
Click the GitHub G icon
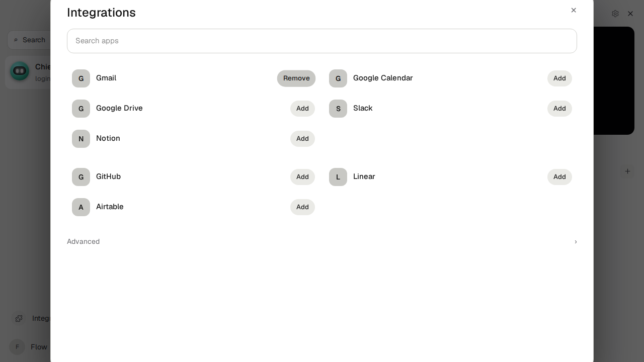pyautogui.click(x=81, y=177)
